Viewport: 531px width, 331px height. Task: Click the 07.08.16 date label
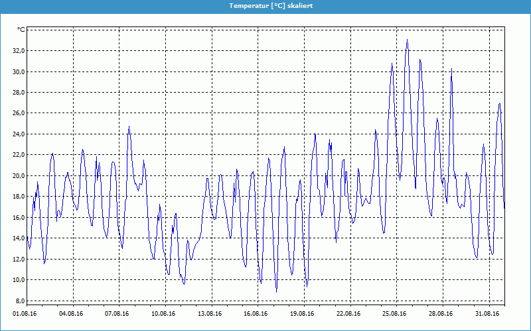pos(117,314)
